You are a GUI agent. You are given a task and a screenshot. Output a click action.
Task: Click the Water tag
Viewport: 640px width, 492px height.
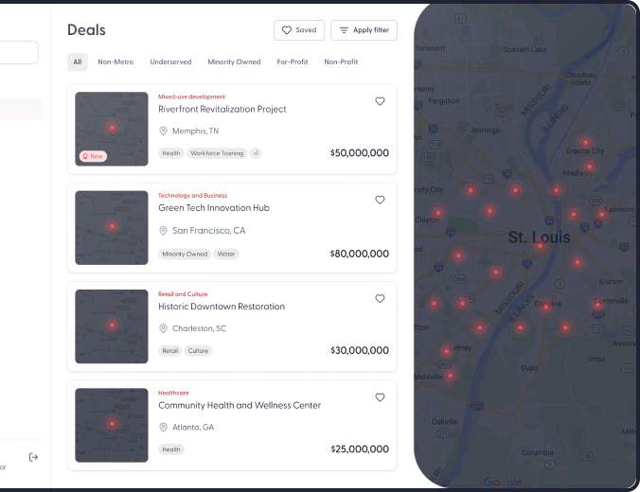point(226,255)
